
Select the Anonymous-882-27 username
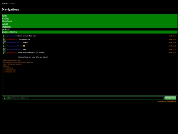[14, 49]
